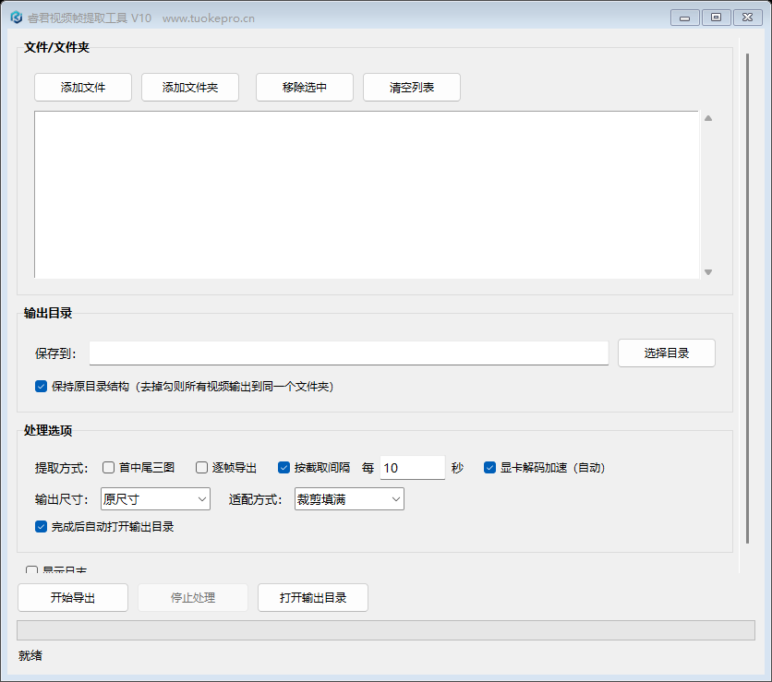Remove selected items with 移除选中
The height and width of the screenshot is (682, 772).
(304, 87)
